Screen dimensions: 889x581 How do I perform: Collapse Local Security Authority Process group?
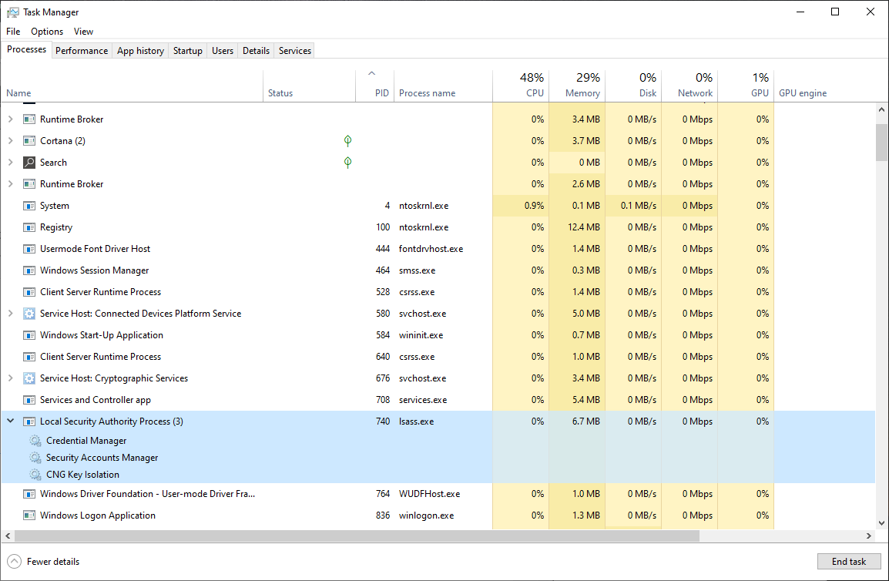pyautogui.click(x=10, y=421)
